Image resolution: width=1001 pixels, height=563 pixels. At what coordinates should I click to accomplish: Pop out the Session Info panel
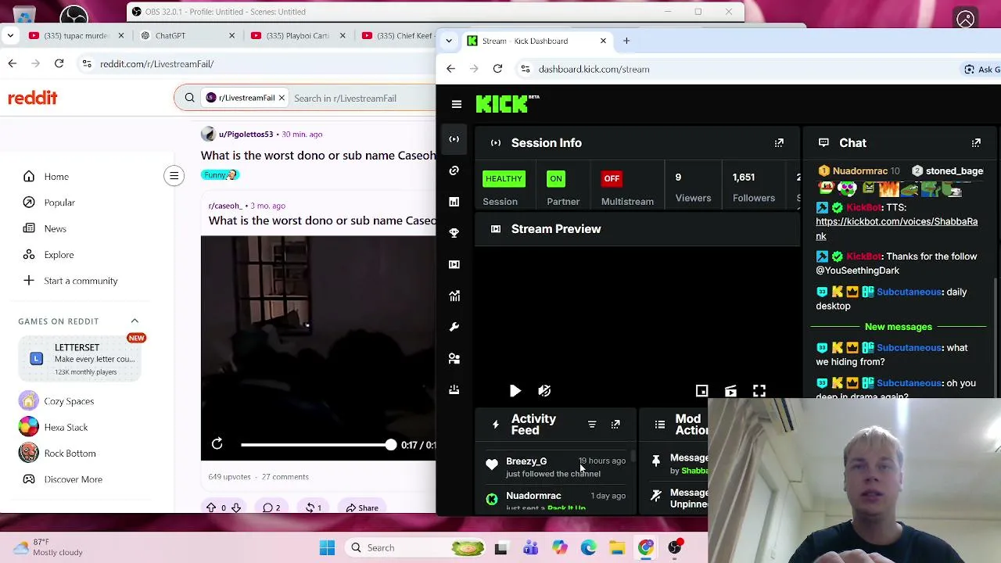pyautogui.click(x=779, y=143)
